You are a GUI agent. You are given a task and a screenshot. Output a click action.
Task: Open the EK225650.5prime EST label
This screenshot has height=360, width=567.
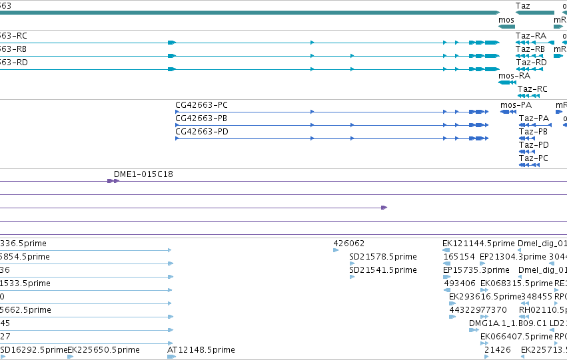click(103, 350)
